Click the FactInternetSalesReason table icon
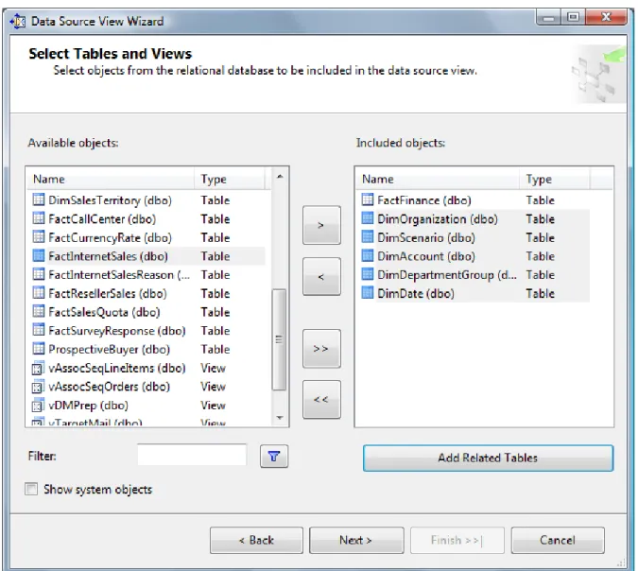Viewport: 638px width, 571px height. pos(38,274)
